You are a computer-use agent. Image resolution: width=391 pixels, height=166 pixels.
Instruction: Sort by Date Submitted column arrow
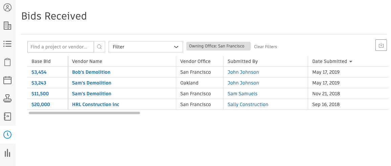coord(351,62)
